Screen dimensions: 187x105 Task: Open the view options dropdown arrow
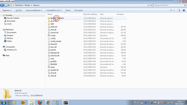174,10
